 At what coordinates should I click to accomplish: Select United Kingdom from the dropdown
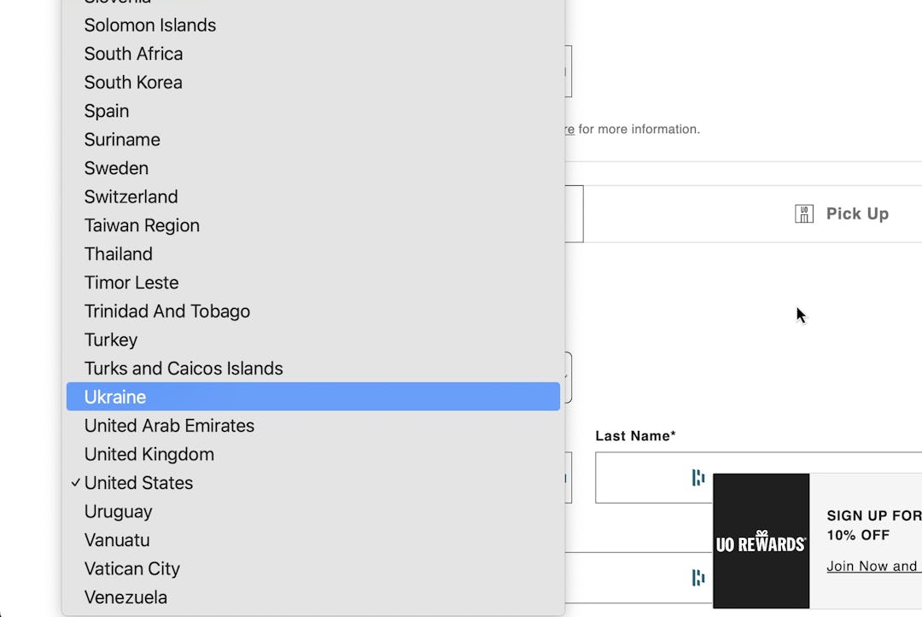[149, 454]
